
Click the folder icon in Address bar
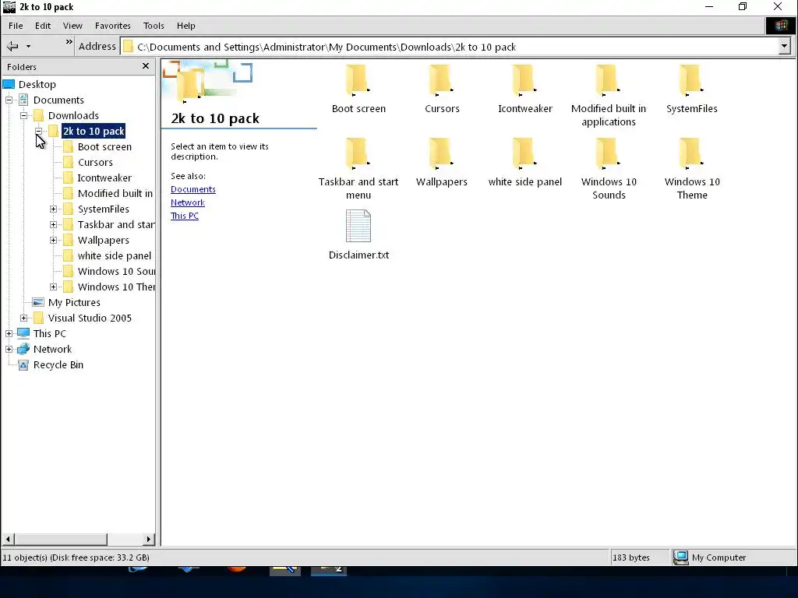(129, 47)
